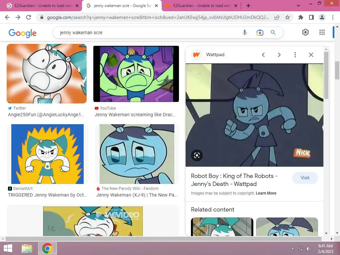This screenshot has height=255, width=340.
Task: Start voice search with microphone icon
Action: pyautogui.click(x=245, y=33)
